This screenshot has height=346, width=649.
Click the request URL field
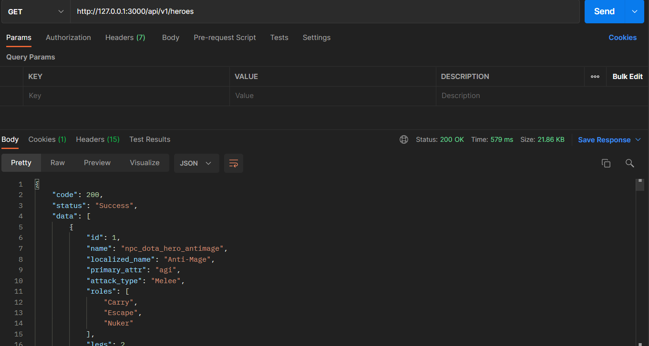(x=325, y=11)
